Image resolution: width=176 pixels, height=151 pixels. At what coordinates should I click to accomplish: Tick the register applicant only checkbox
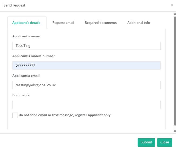15,115
